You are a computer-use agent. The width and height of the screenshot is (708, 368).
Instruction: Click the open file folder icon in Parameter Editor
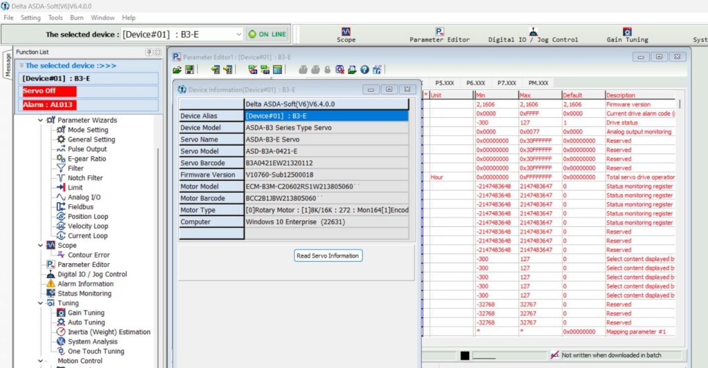pyautogui.click(x=177, y=70)
